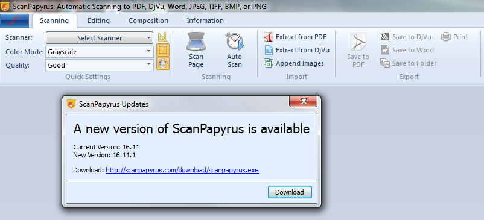Open the Select Scanner dropdown
This screenshot has height=220, width=484.
(100, 38)
